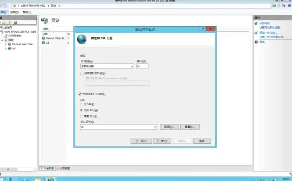Screen dimensions: 292x181
Task: Click the 应用程序池 icon in the tree
Action: [x=6, y=36]
